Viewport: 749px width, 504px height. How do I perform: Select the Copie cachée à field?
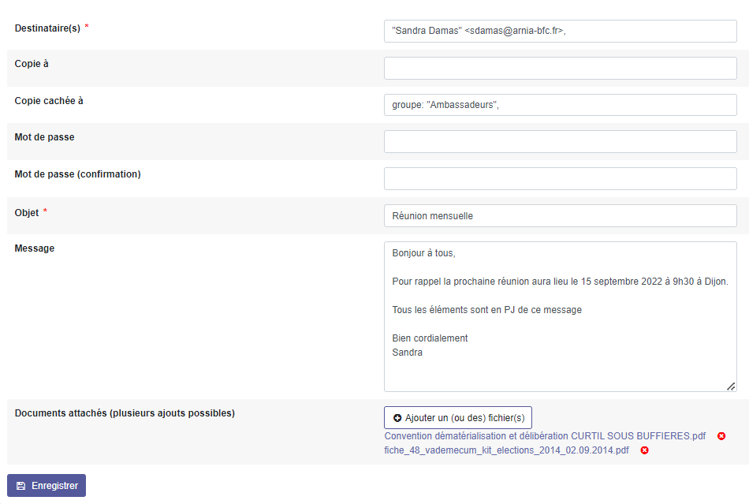(560, 105)
